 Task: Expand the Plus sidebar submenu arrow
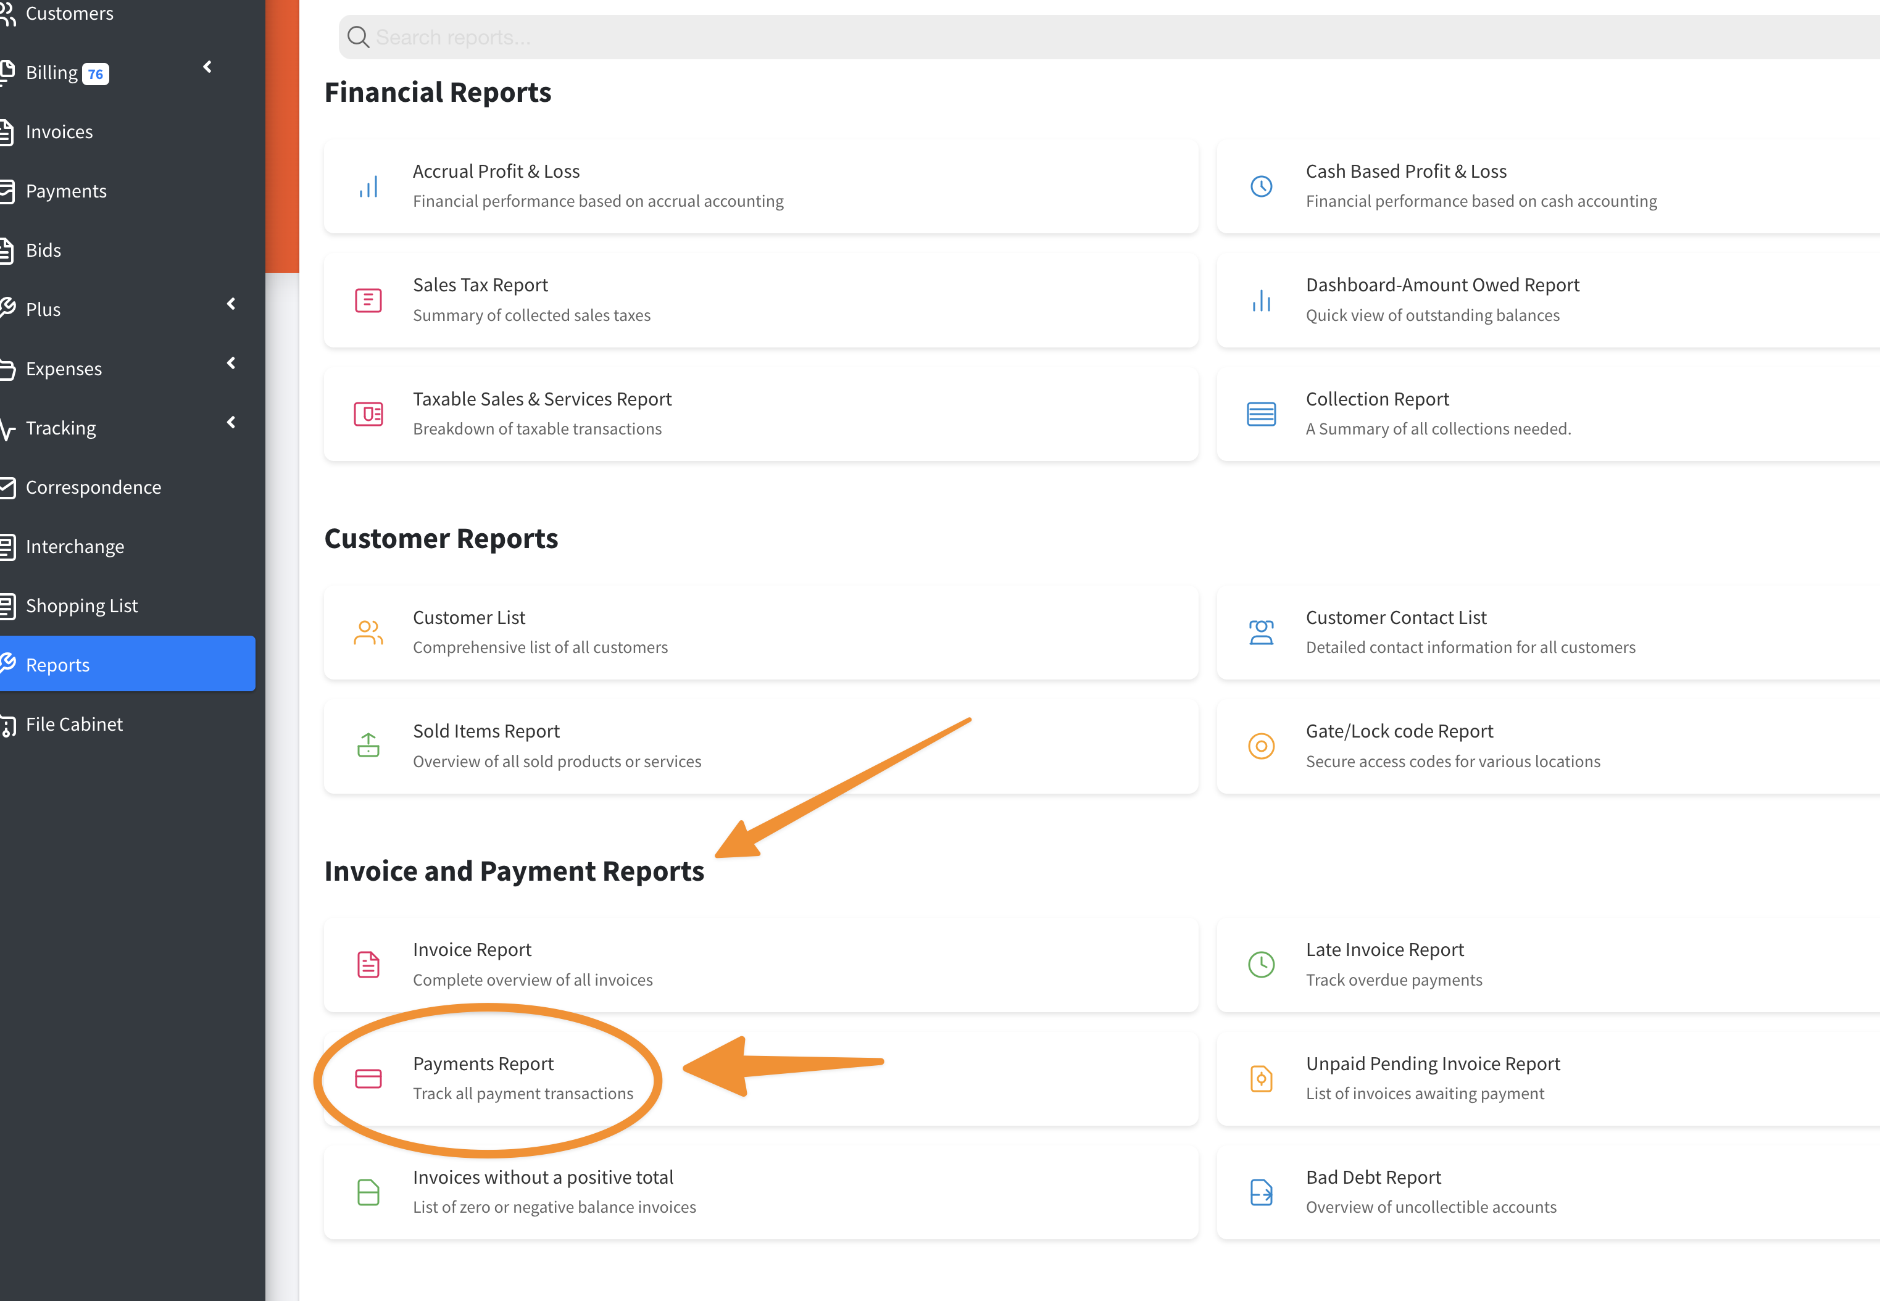pyautogui.click(x=231, y=304)
